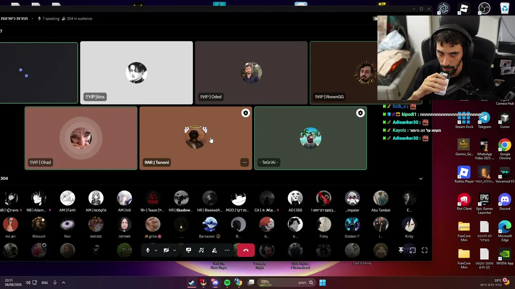Show hidden tray icons with the chevron
The image size is (515, 289).
[x=63, y=283]
